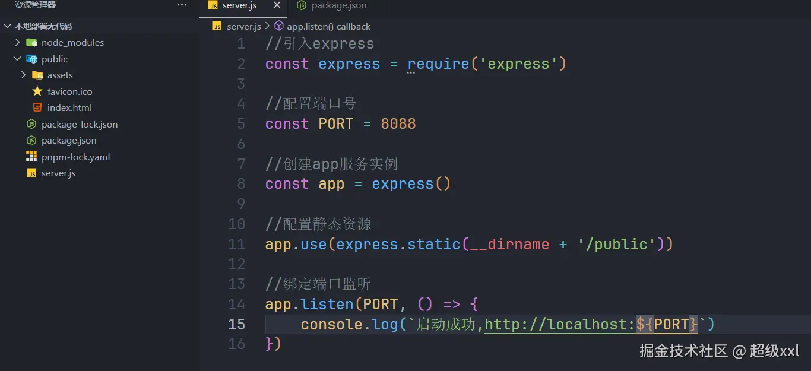
Task: Click the favicon.ico star icon
Action: tap(37, 91)
